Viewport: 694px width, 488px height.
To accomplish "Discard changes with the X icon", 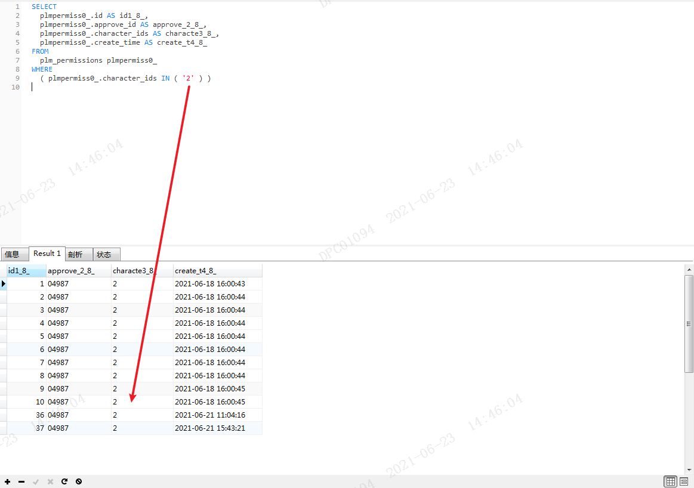I will (50, 481).
